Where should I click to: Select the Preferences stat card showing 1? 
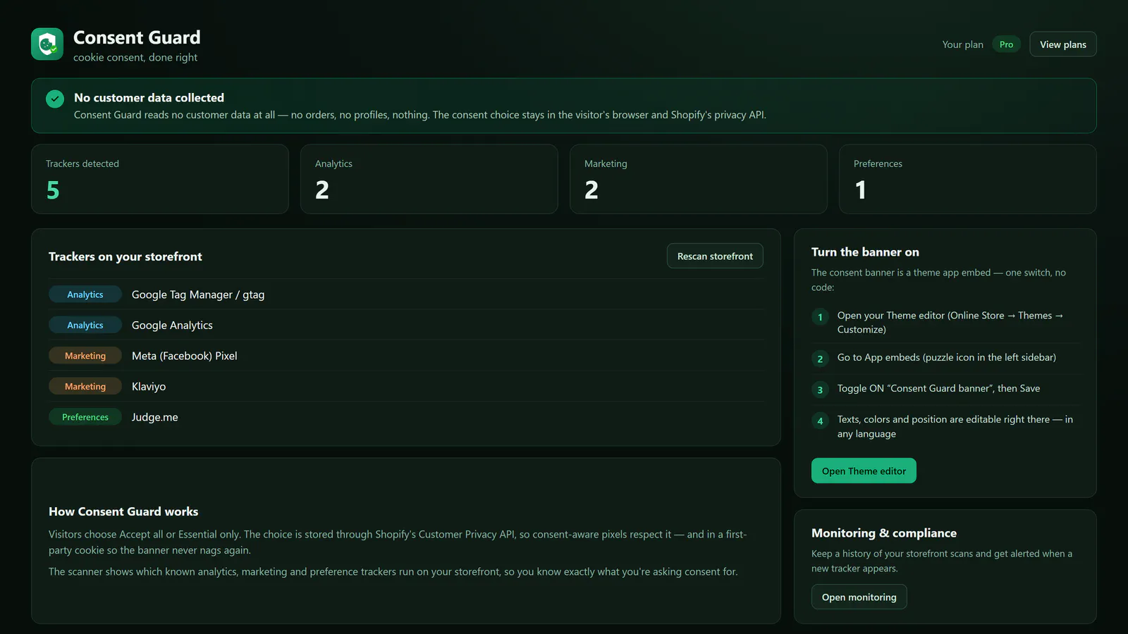(968, 179)
